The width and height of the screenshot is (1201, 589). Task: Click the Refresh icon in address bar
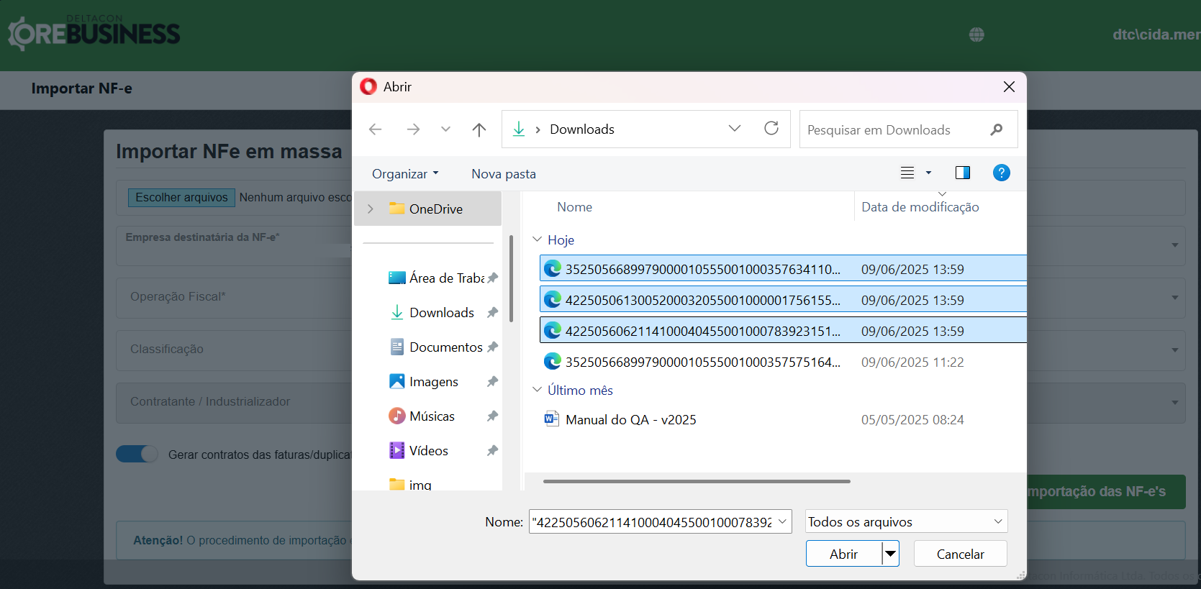[x=771, y=129]
